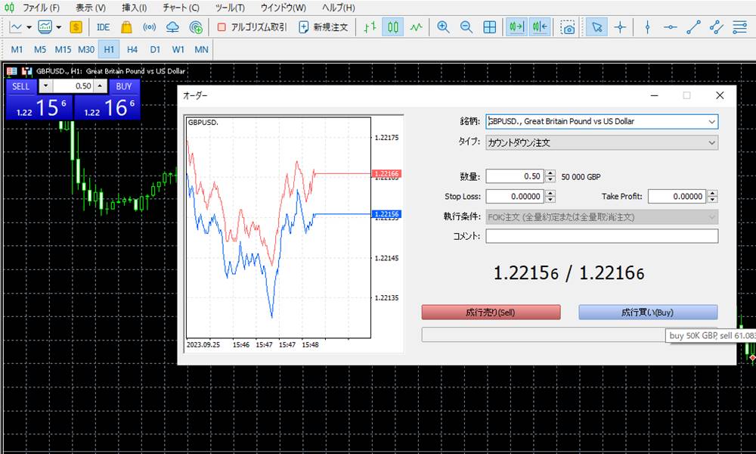Open the Market shopping bag icon
The height and width of the screenshot is (454, 756).
pyautogui.click(x=126, y=27)
